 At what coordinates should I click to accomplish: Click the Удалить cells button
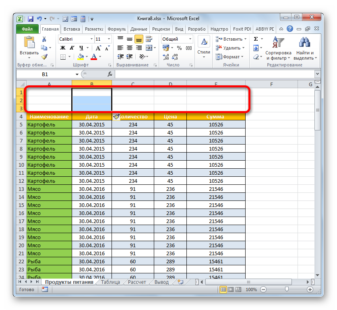(230, 48)
